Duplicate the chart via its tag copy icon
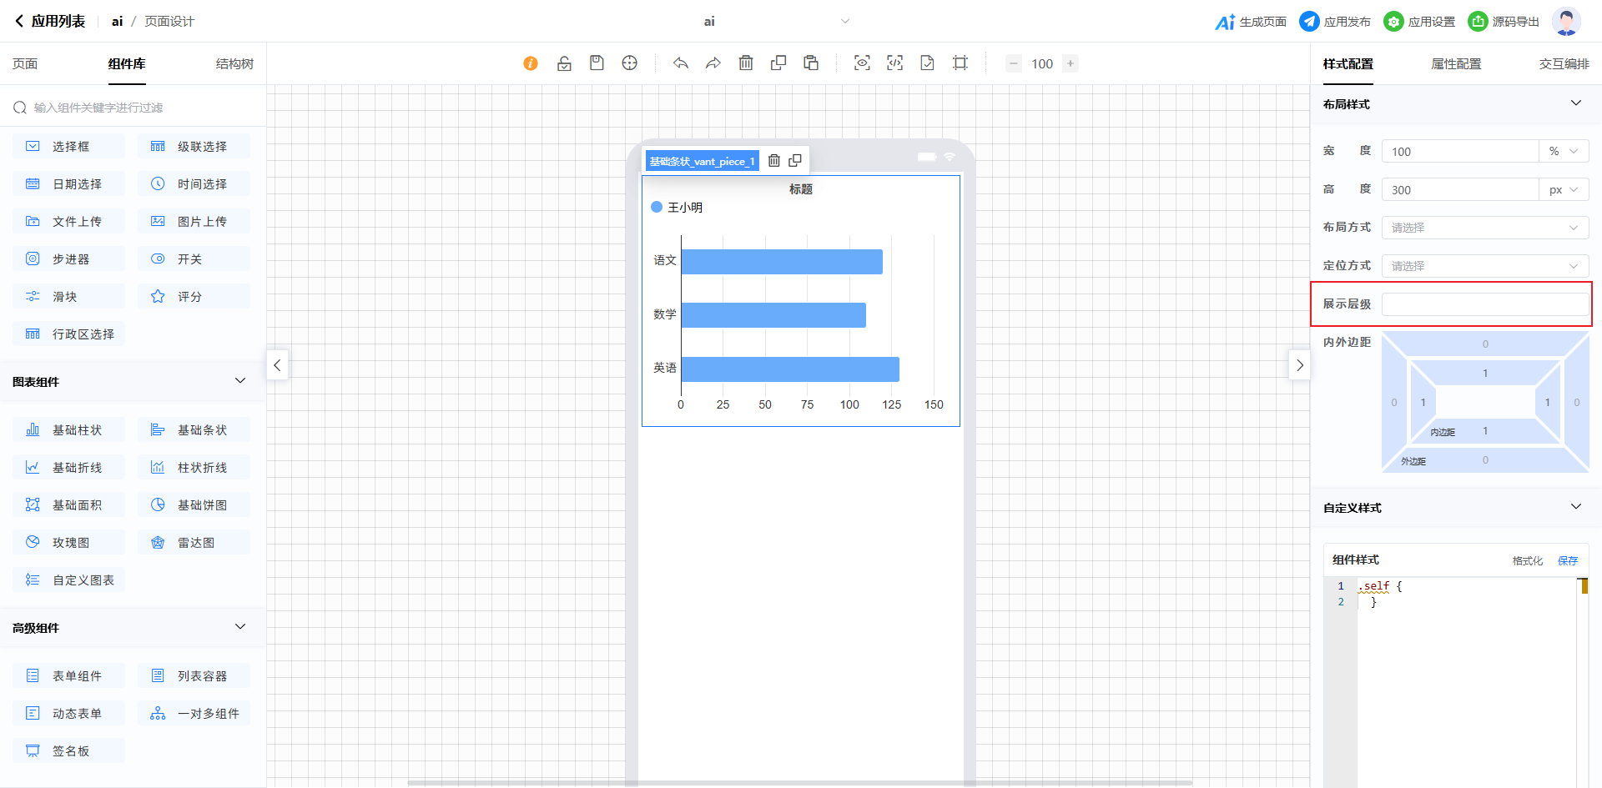This screenshot has height=788, width=1602. pos(795,161)
